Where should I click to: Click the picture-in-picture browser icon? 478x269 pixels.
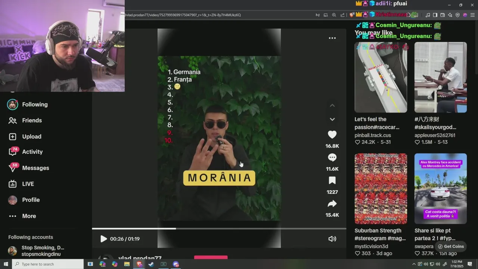(x=326, y=15)
